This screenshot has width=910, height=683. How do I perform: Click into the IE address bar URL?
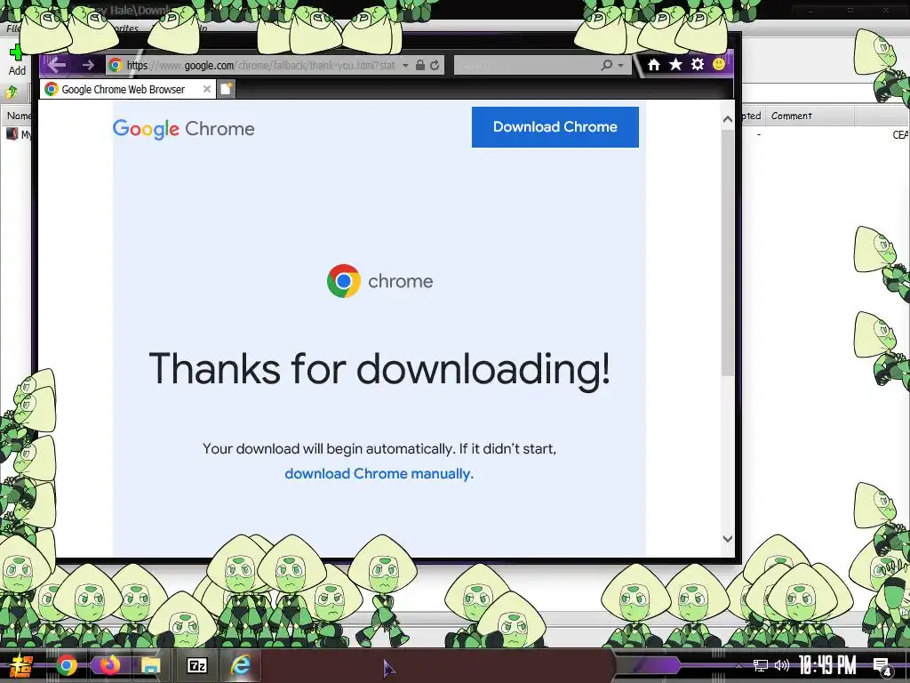point(260,65)
